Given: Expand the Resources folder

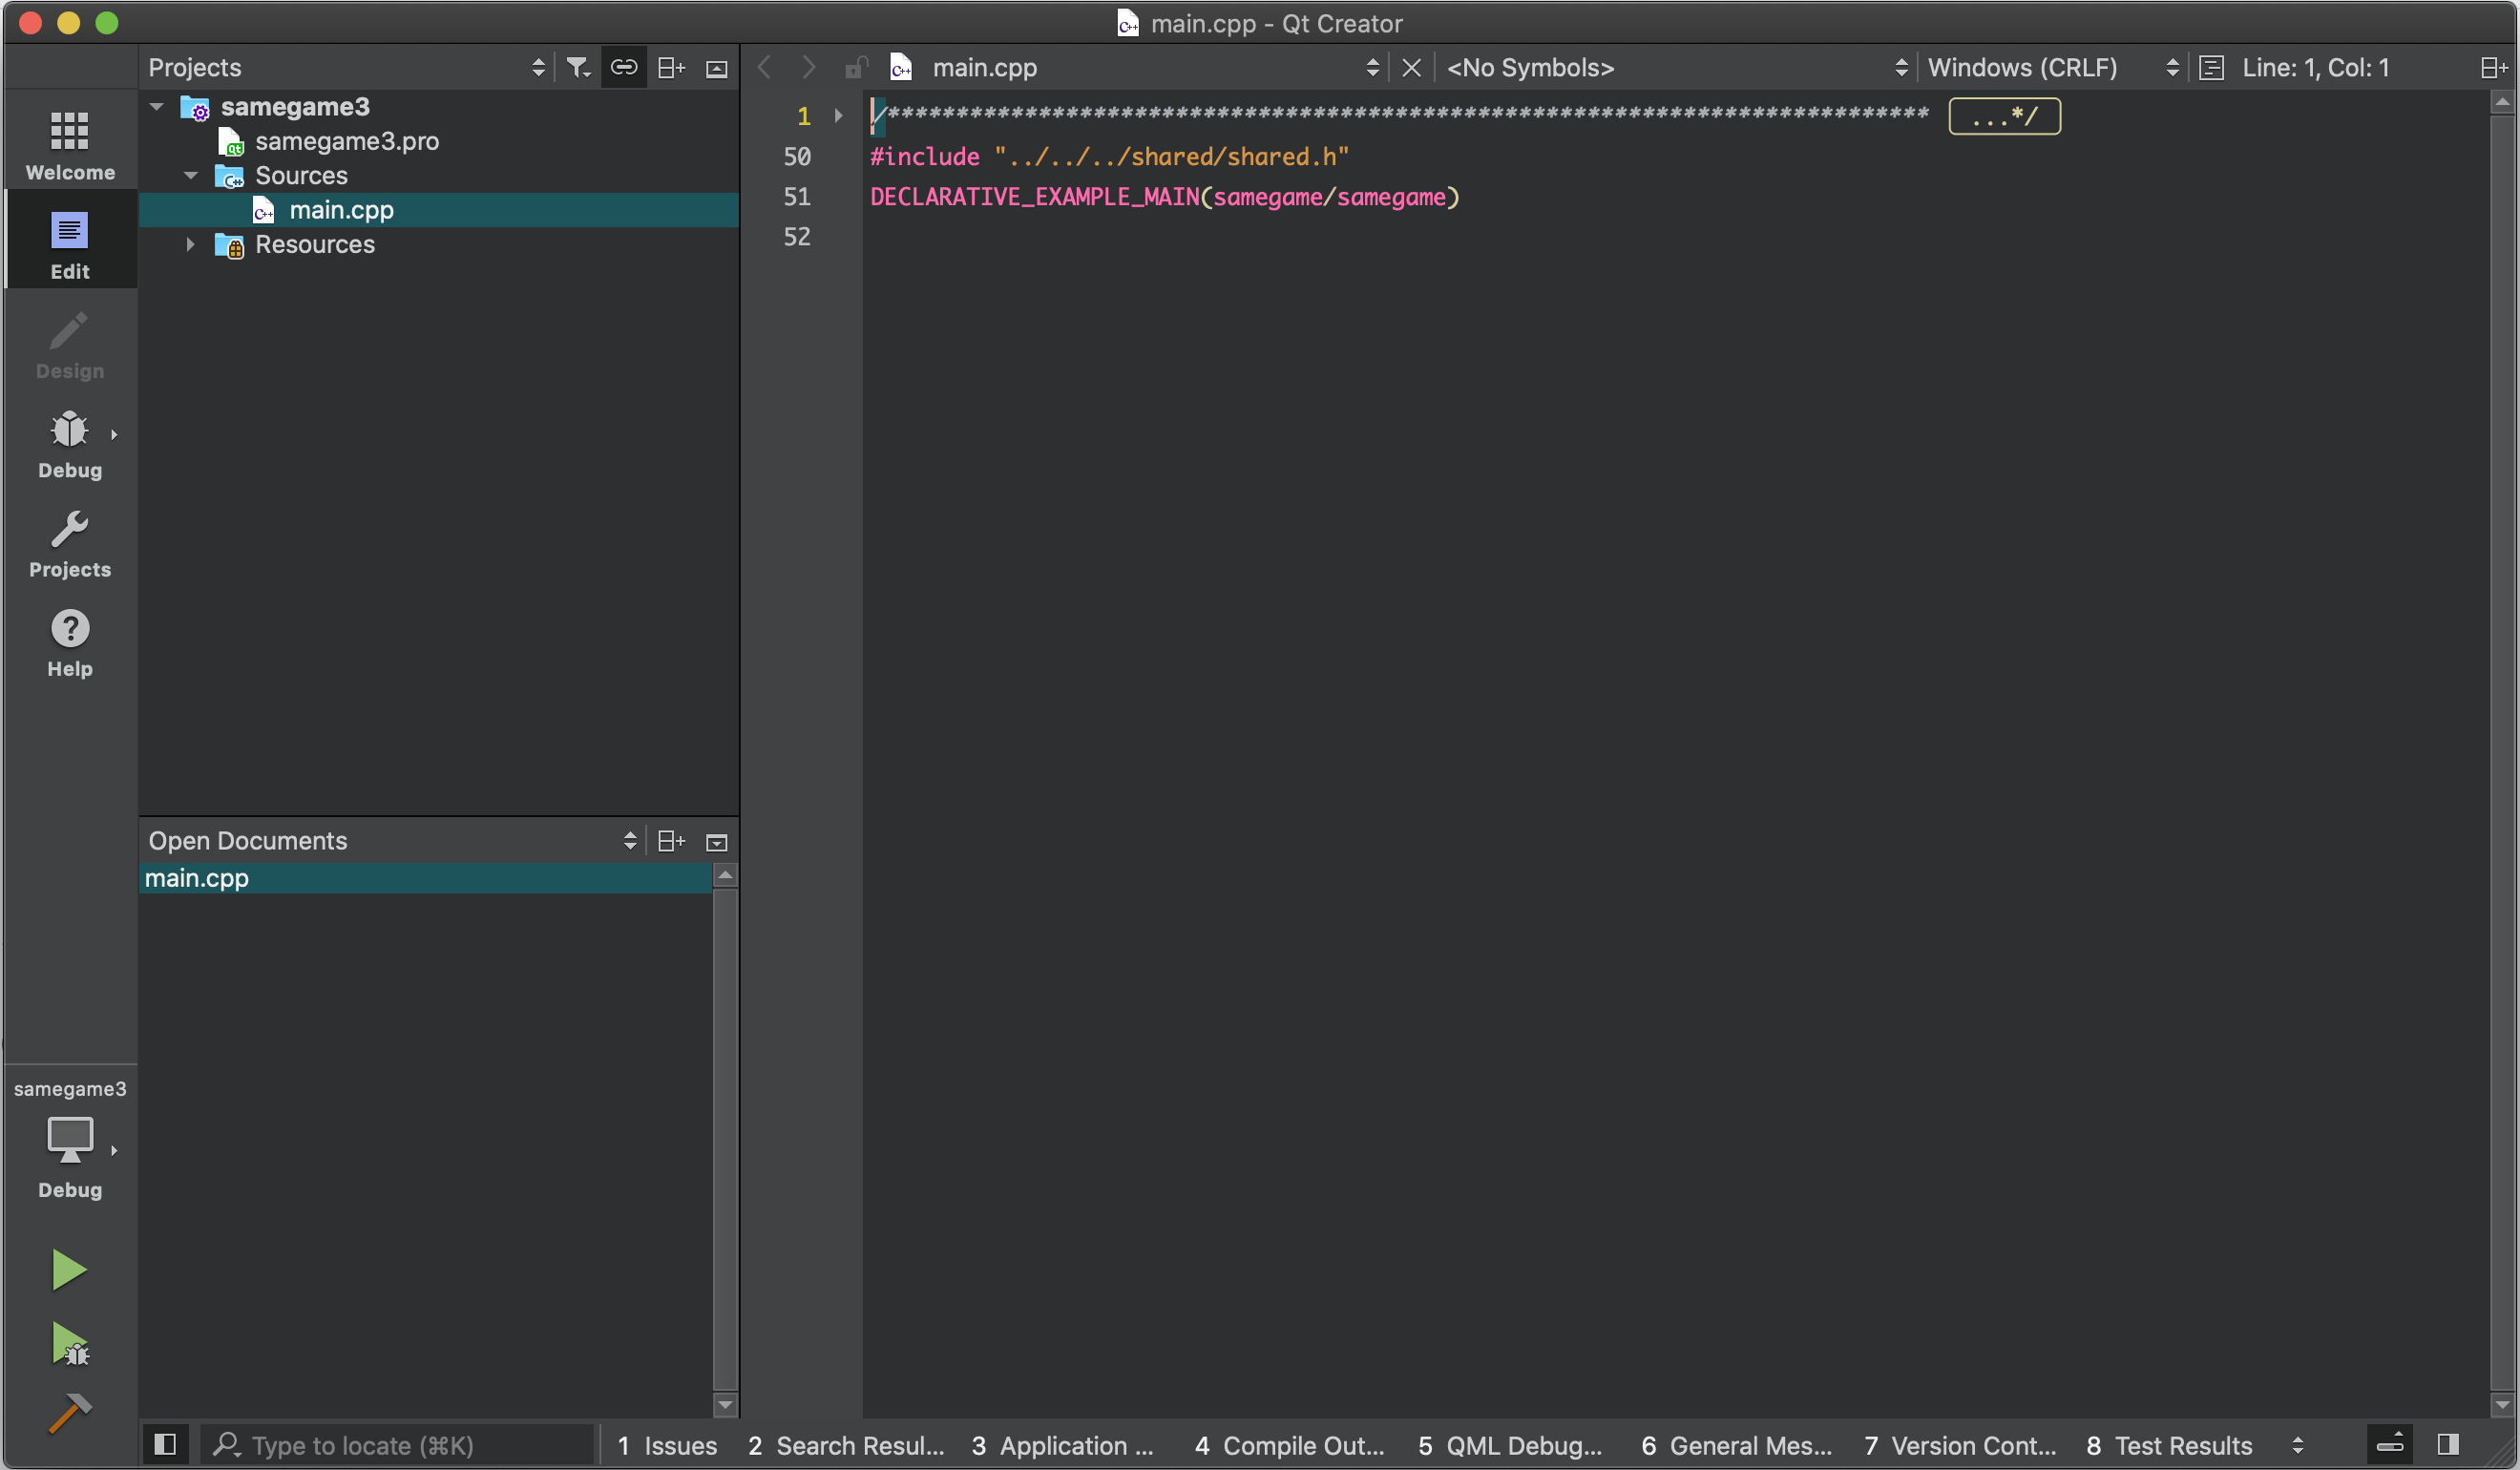Looking at the screenshot, I should point(190,244).
